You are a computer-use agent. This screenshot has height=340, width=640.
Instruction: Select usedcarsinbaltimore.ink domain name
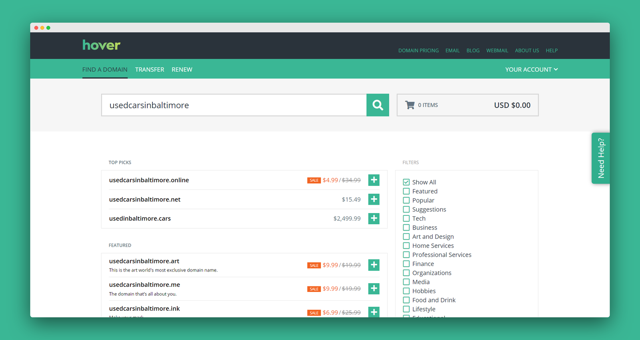[x=144, y=308]
